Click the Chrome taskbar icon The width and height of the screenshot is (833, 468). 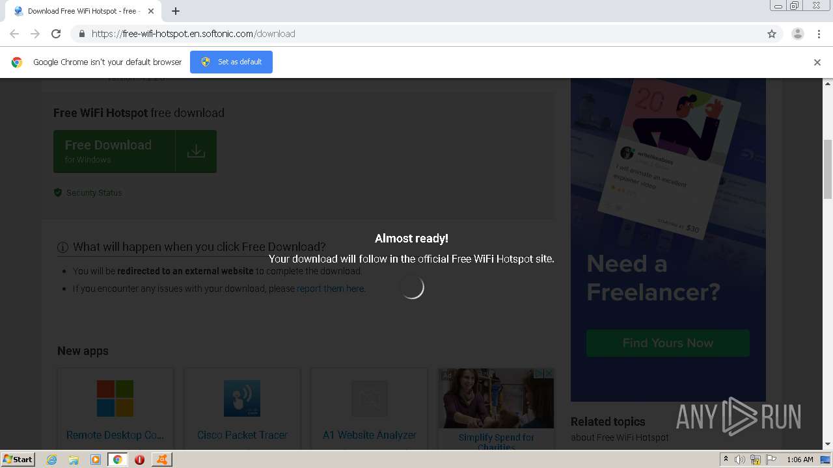[x=118, y=460]
